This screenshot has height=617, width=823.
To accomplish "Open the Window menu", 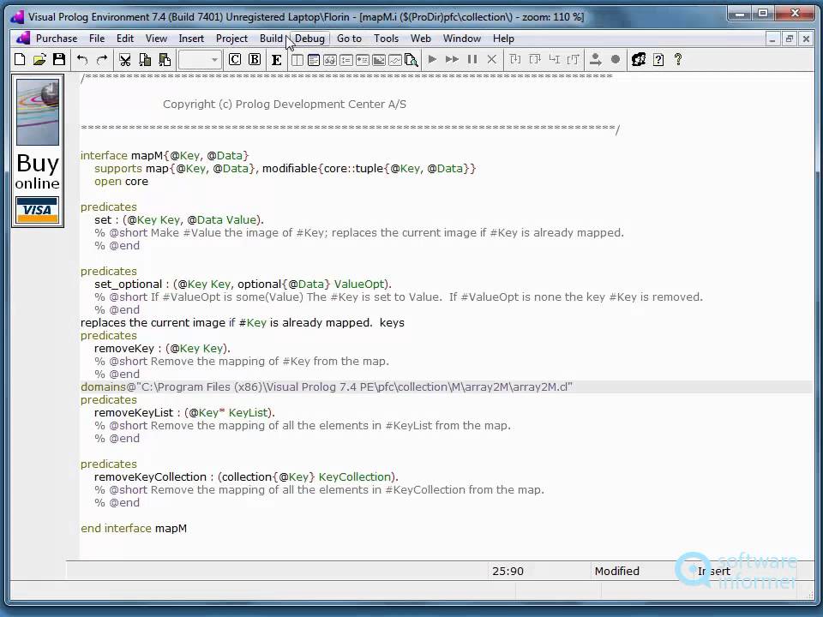I will (x=462, y=39).
